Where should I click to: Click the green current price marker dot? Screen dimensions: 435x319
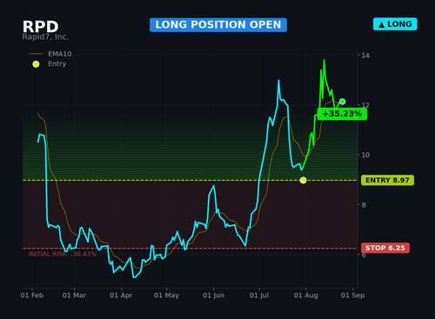click(342, 102)
